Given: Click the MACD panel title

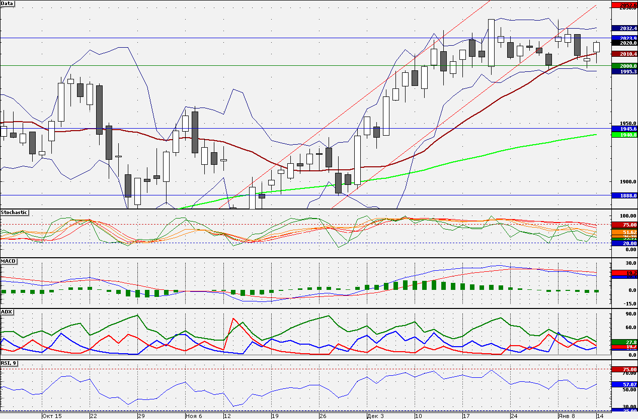Looking at the screenshot, I should coord(9,262).
